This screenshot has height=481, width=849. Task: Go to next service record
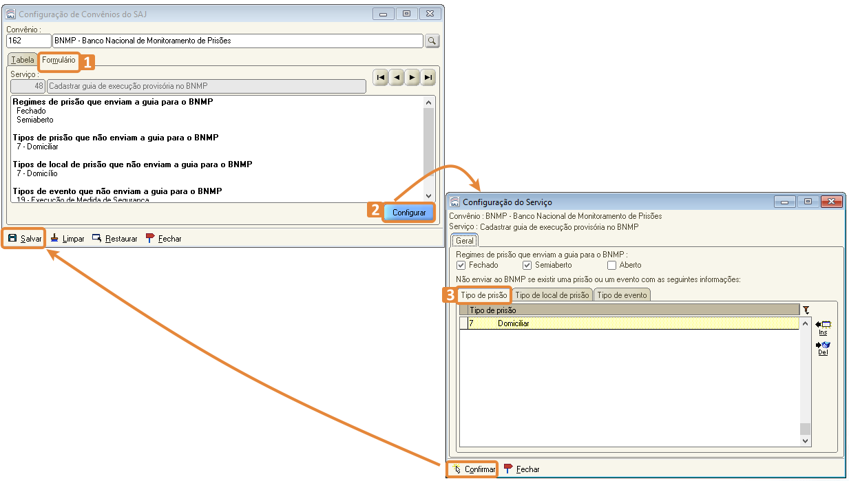[412, 78]
